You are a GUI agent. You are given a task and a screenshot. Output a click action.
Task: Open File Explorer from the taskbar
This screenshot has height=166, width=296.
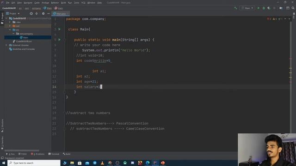point(72,163)
